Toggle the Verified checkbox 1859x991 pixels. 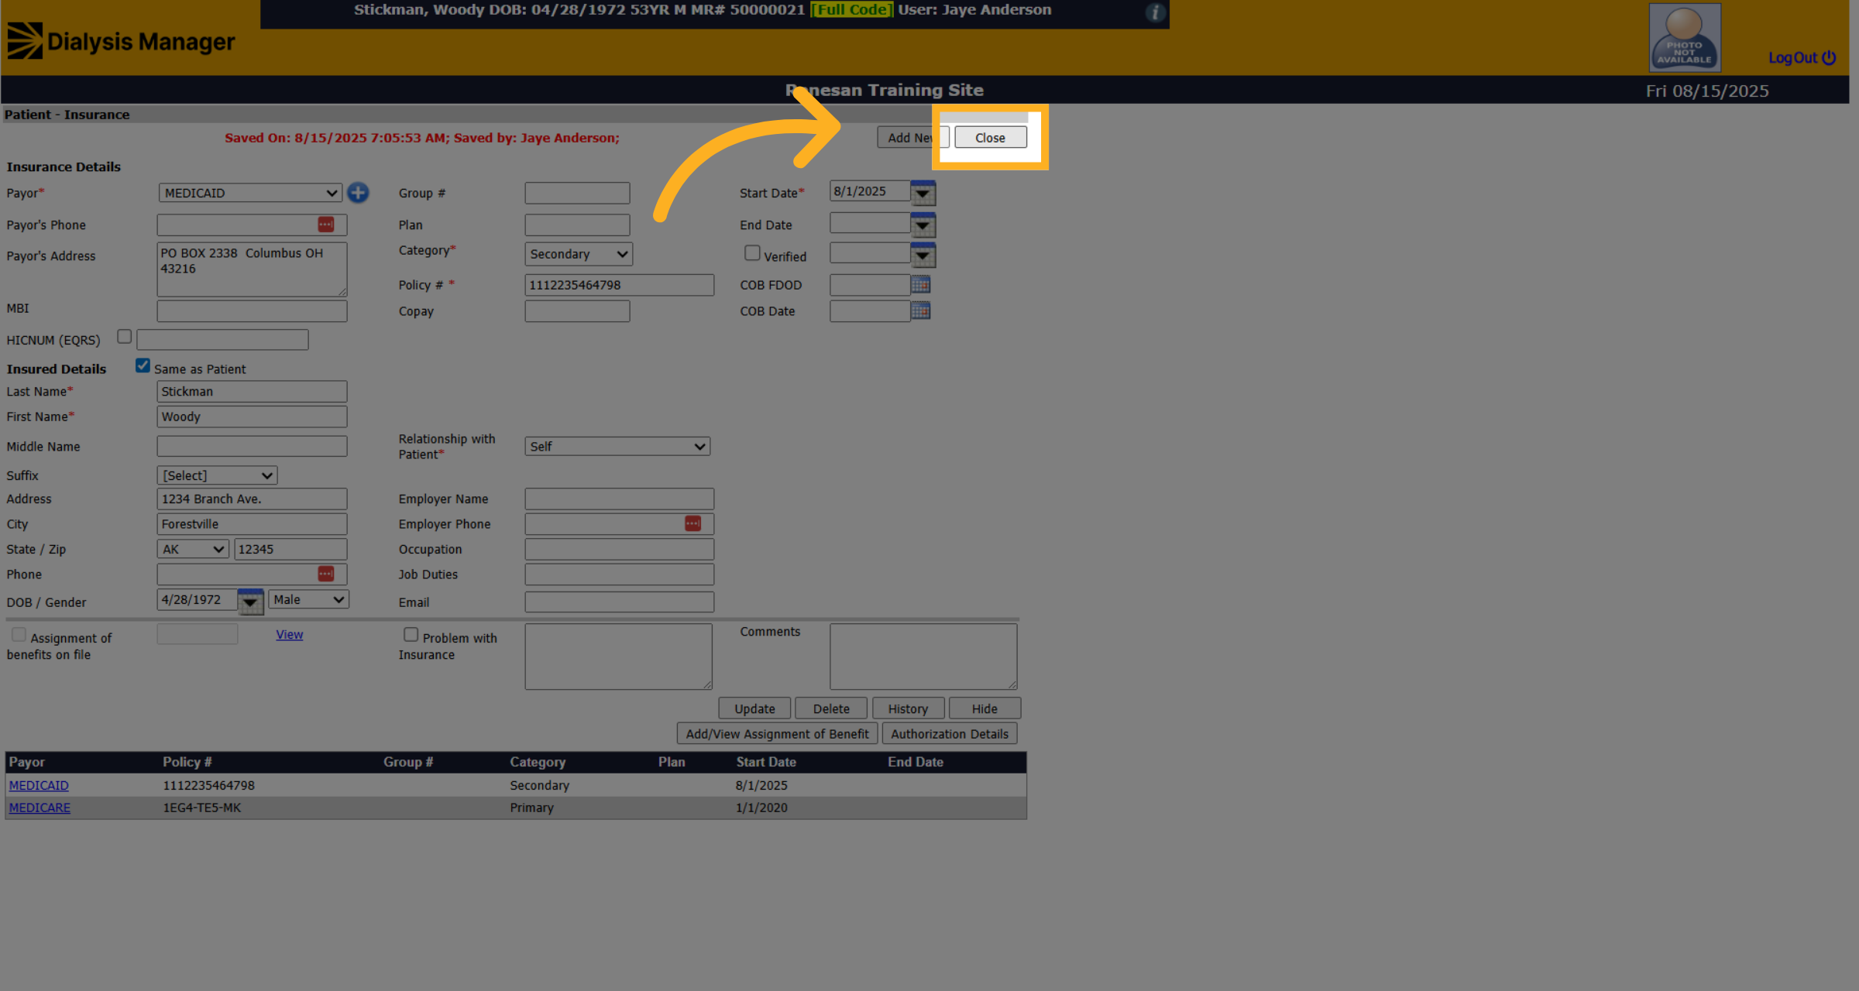752,253
